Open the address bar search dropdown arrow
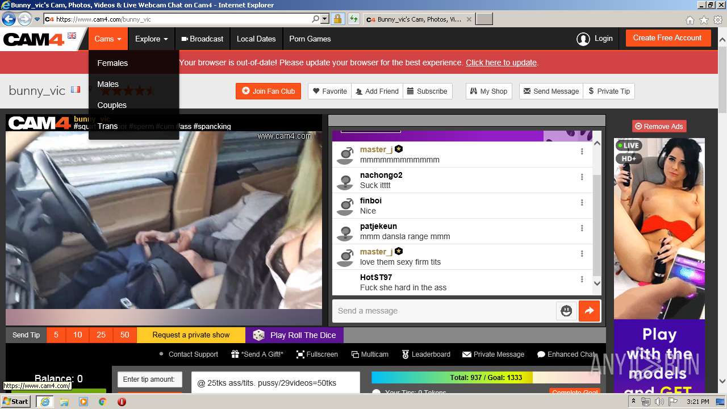This screenshot has width=727, height=409. 325,19
